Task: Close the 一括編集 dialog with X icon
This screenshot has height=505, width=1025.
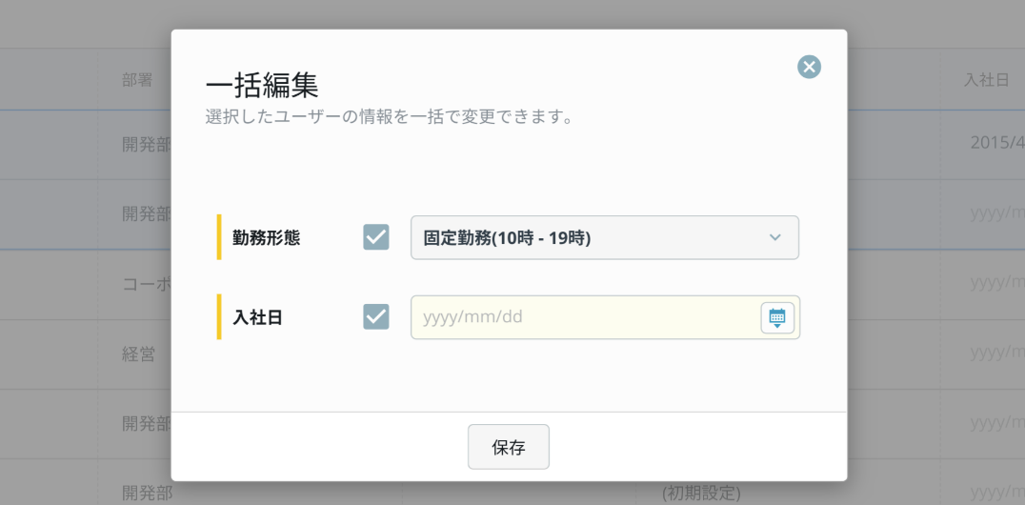Action: point(809,67)
